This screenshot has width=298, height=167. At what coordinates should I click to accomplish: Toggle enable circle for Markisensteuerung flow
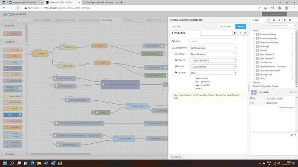tap(292, 38)
